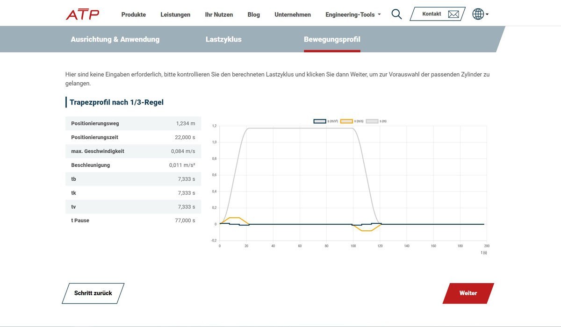Image resolution: width=561 pixels, height=327 pixels.
Task: Open the Leistungen menu item
Action: click(x=175, y=14)
